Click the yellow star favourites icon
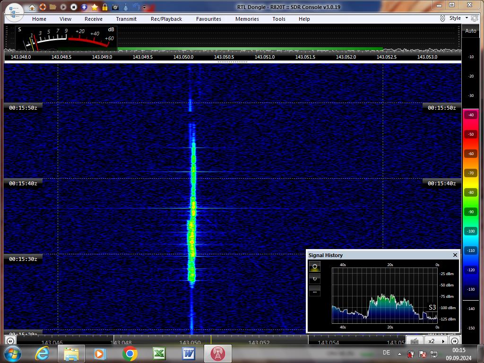 95,7
